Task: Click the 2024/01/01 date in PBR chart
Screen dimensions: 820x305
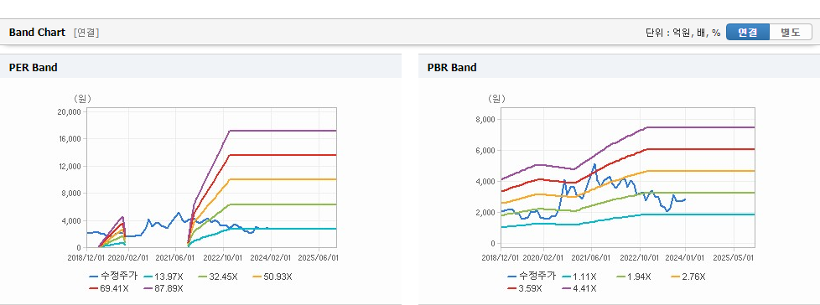Action: coord(685,257)
